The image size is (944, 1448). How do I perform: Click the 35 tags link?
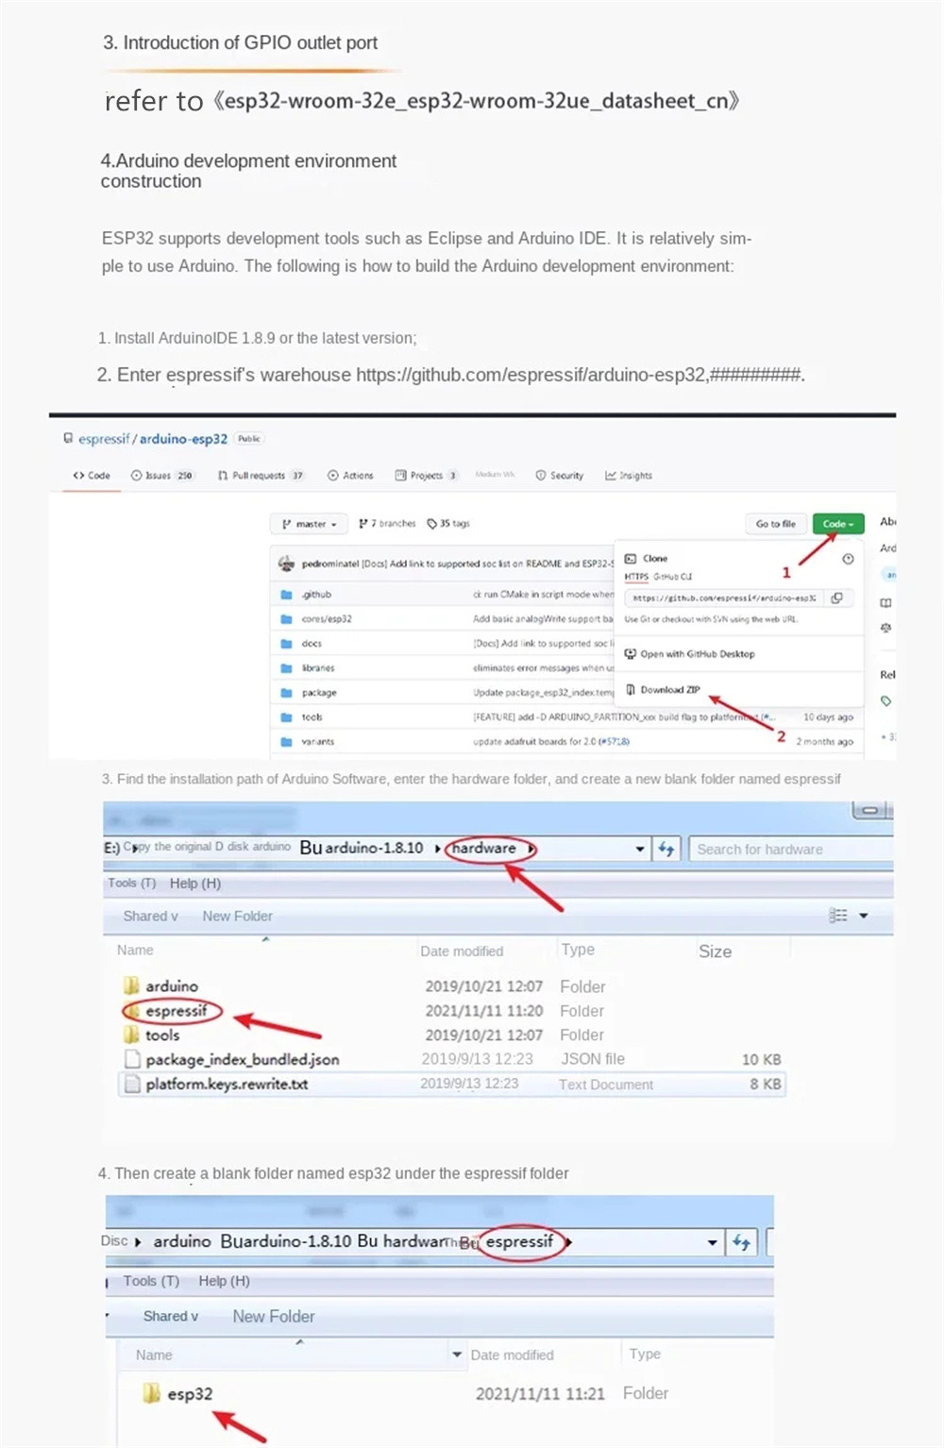tap(448, 524)
